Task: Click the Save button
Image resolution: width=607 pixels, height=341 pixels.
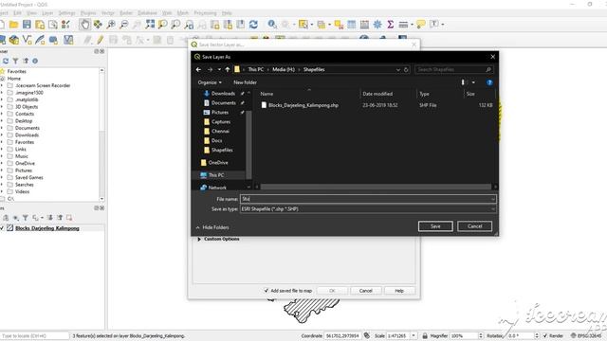Action: click(435, 226)
